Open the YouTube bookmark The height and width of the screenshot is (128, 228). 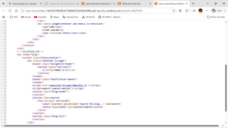tap(40, 17)
